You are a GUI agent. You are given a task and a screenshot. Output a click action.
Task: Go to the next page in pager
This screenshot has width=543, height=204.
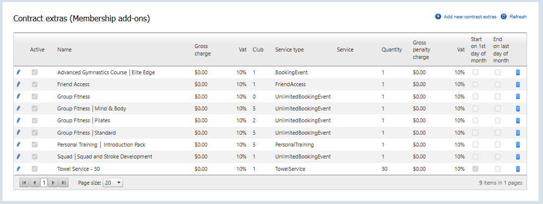tap(54, 183)
